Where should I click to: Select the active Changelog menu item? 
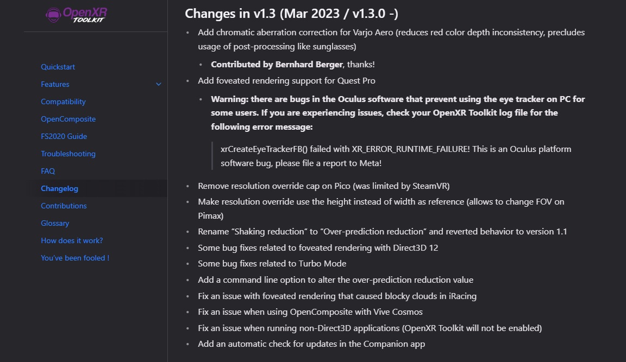pyautogui.click(x=59, y=188)
